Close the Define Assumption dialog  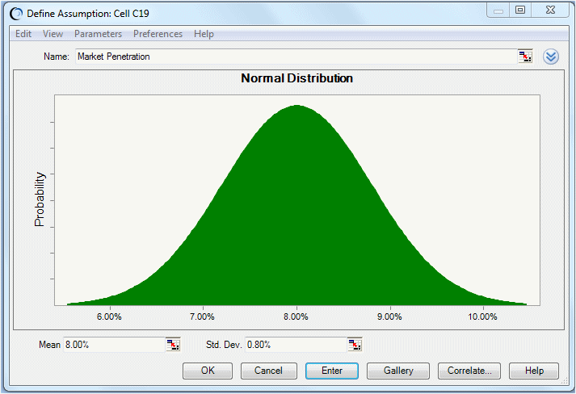pos(550,10)
